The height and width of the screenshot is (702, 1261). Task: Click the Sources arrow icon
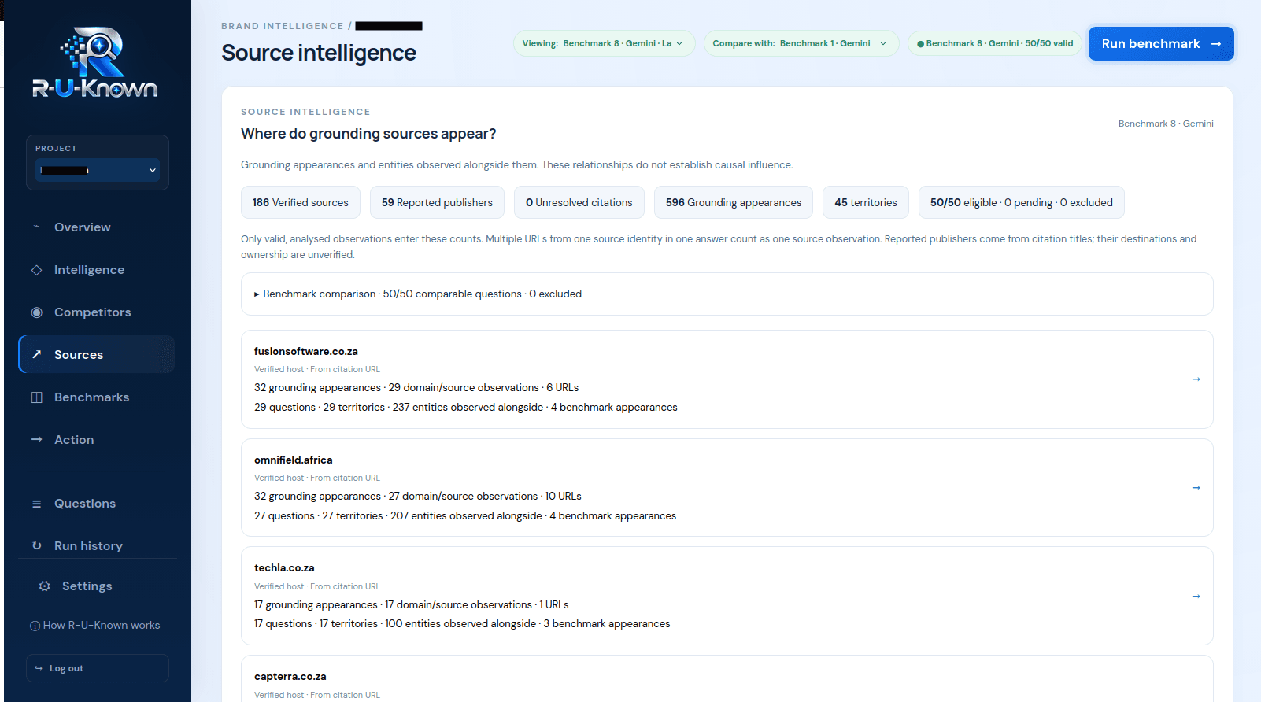click(x=36, y=354)
